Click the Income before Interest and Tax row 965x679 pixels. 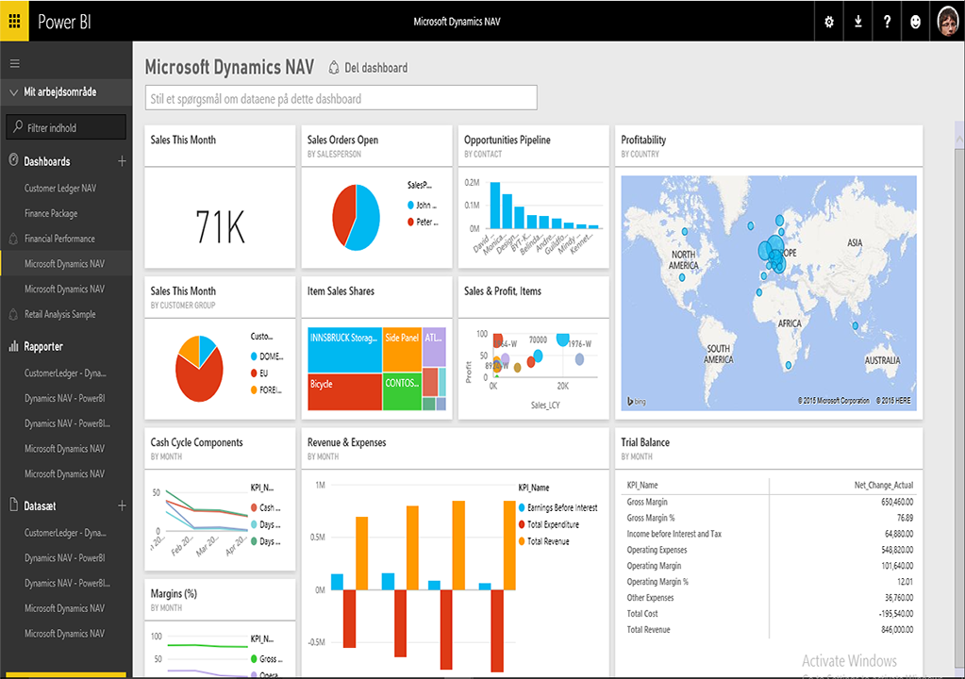coord(770,534)
